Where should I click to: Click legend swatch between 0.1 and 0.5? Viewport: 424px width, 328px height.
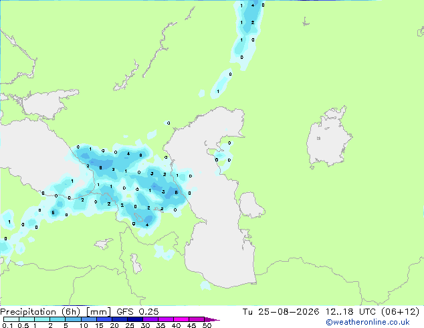pos(11,319)
